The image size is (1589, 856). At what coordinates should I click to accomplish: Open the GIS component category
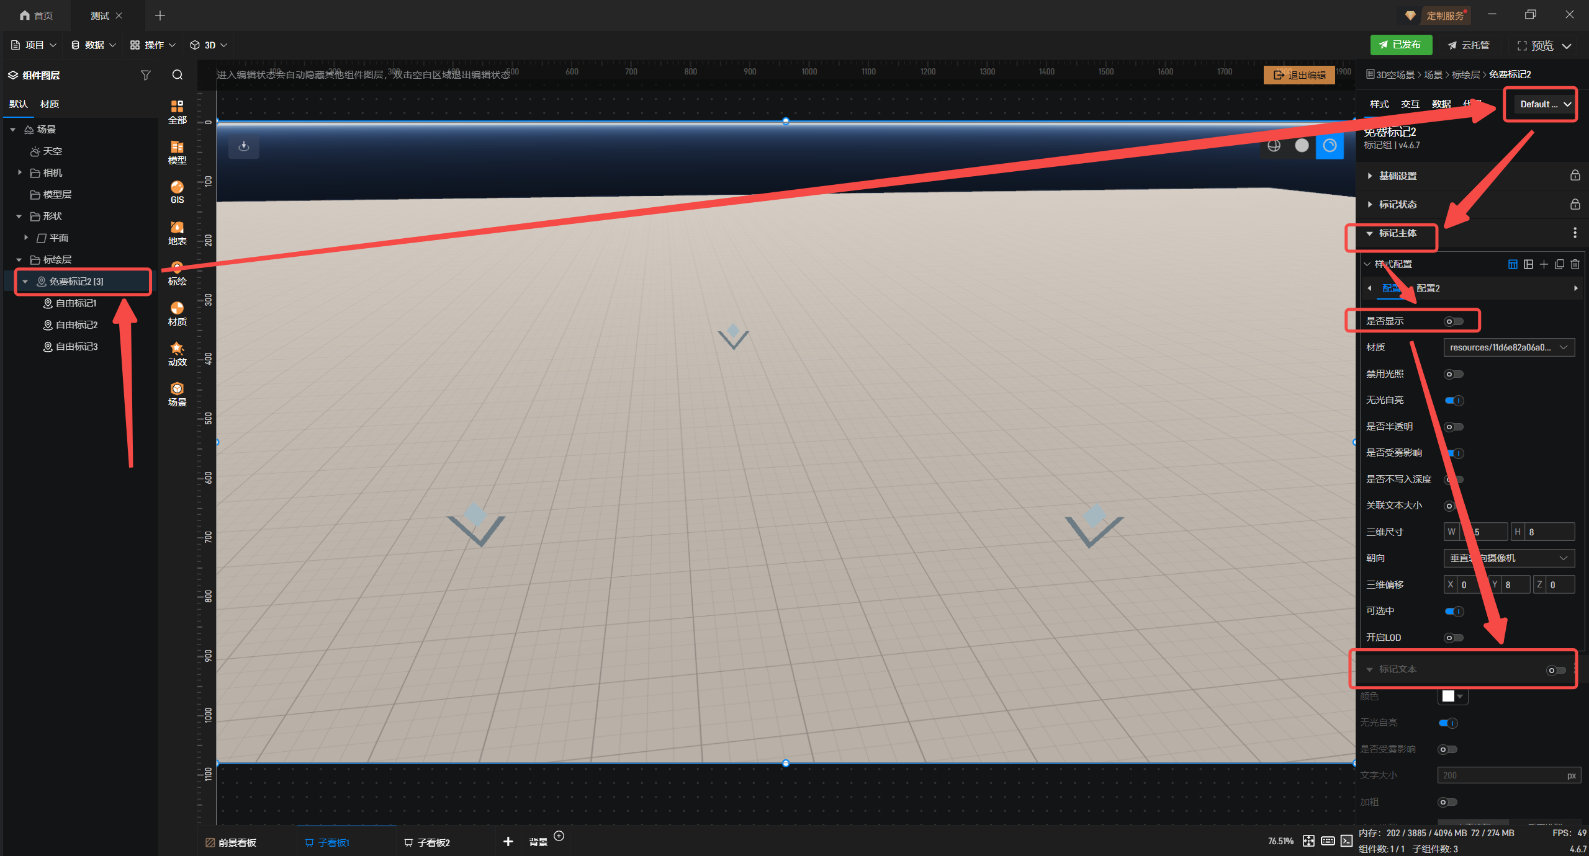click(x=177, y=192)
